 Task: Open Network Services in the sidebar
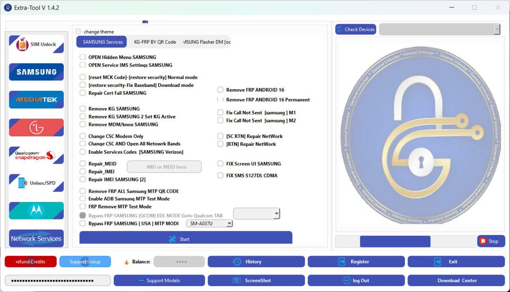pos(37,238)
